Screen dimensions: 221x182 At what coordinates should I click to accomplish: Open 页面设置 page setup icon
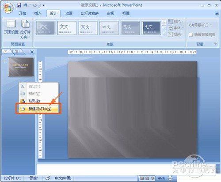(11, 27)
